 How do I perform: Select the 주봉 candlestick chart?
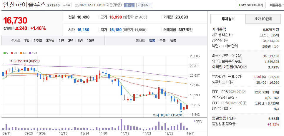pos(162,41)
